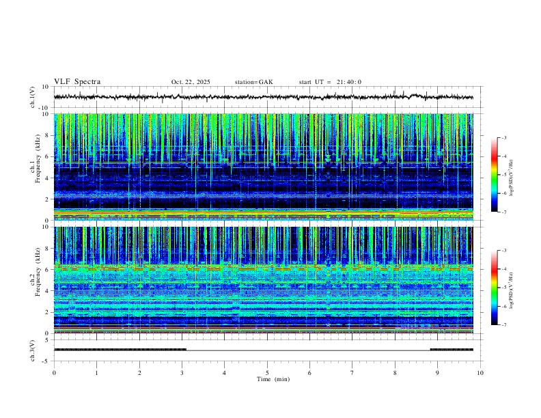Click the "4" kHz tick of ch.1 spectrogram

(47, 178)
